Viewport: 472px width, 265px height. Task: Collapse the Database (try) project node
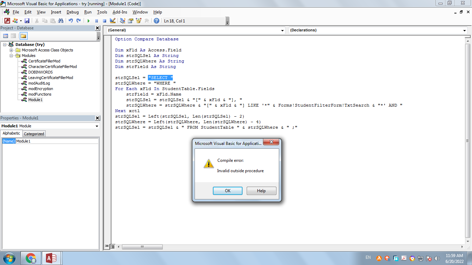(x=4, y=45)
